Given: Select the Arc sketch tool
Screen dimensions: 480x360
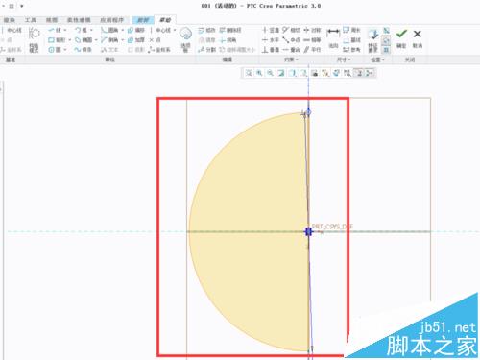Looking at the screenshot, I should click(81, 30).
